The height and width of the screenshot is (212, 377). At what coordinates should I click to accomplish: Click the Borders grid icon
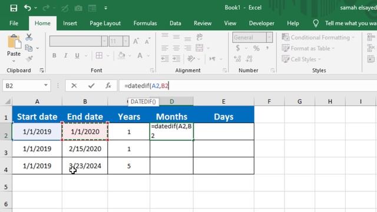(99, 56)
